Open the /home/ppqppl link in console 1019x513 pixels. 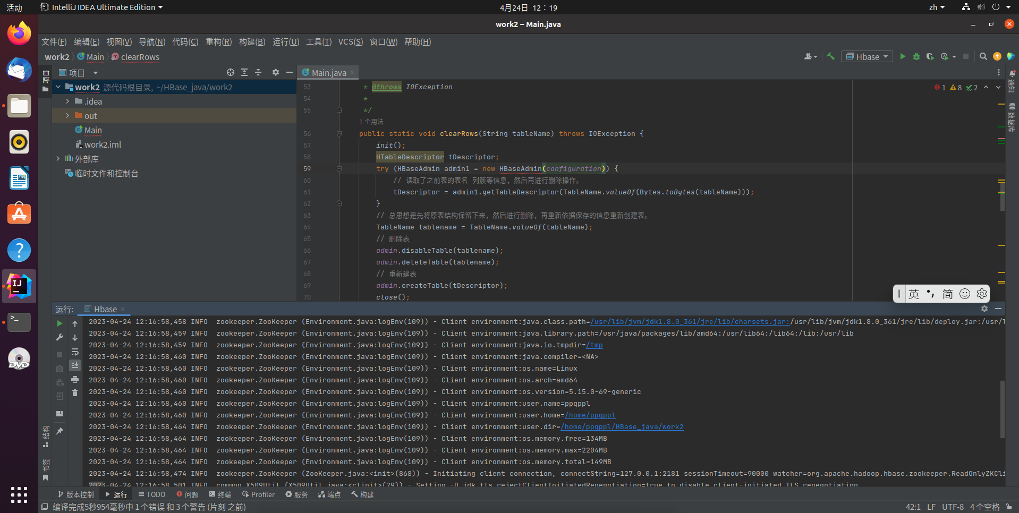[x=590, y=415]
